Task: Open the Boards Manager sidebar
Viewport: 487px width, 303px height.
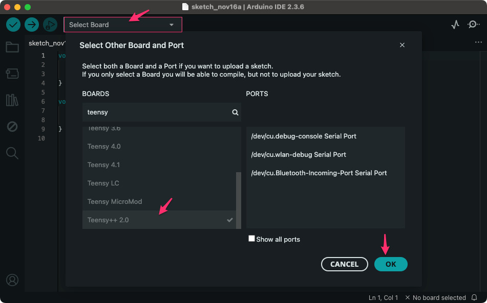Action: point(12,74)
